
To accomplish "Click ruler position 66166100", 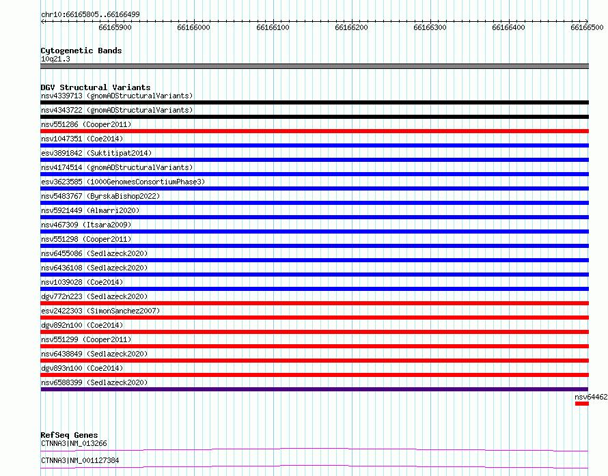I will 273,27.
